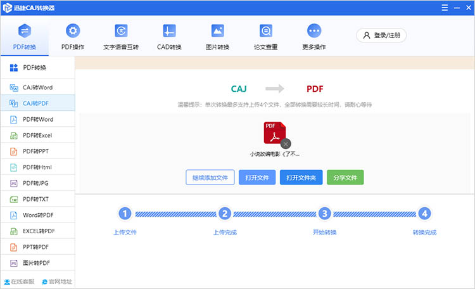Open the PDF操作 gear icon
This screenshot has width=475, height=289.
(73, 30)
